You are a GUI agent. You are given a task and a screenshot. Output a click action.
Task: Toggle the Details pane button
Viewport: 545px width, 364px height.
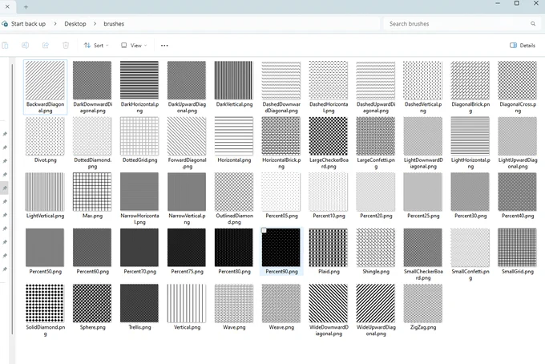(523, 45)
